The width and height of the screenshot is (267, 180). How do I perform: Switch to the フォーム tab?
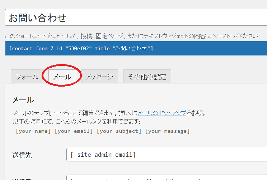click(x=27, y=77)
